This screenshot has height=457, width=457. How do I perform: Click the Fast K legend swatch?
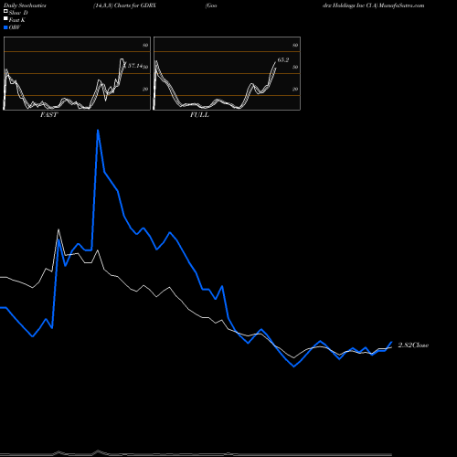click(x=5, y=19)
